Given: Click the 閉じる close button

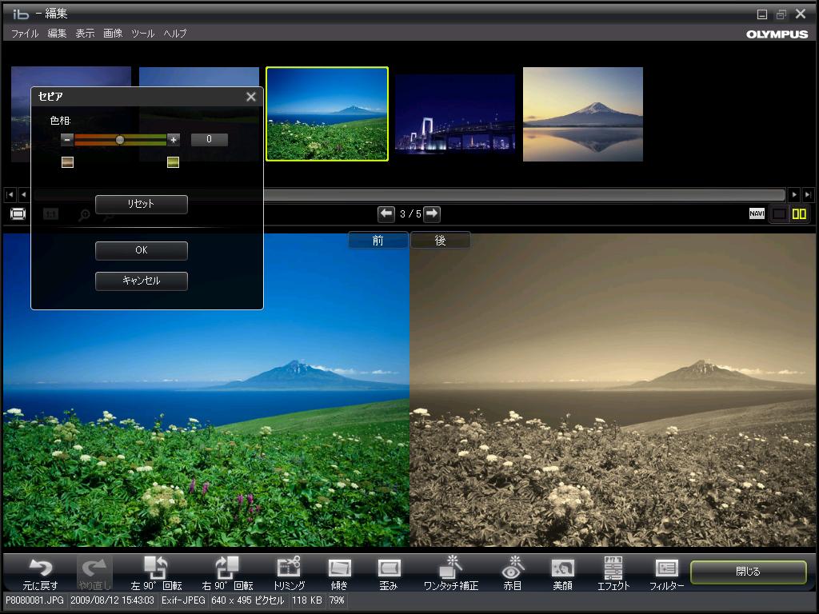Looking at the screenshot, I should click(x=748, y=572).
